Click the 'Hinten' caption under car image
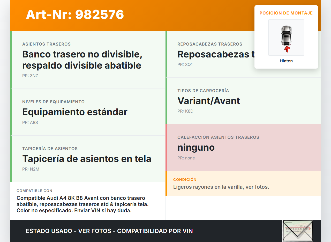This screenshot has height=242, width=331. tap(286, 61)
